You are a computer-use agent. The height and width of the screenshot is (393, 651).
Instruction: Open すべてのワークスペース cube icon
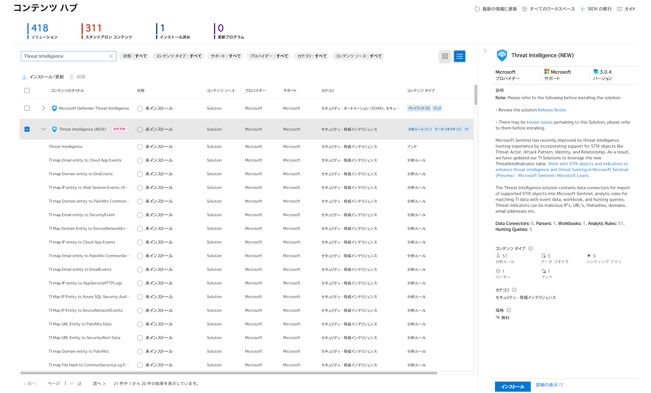[x=525, y=9]
